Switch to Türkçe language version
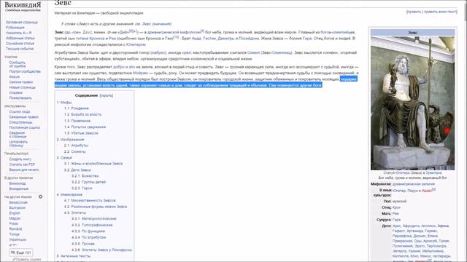The height and width of the screenshot is (262, 467). point(15,234)
